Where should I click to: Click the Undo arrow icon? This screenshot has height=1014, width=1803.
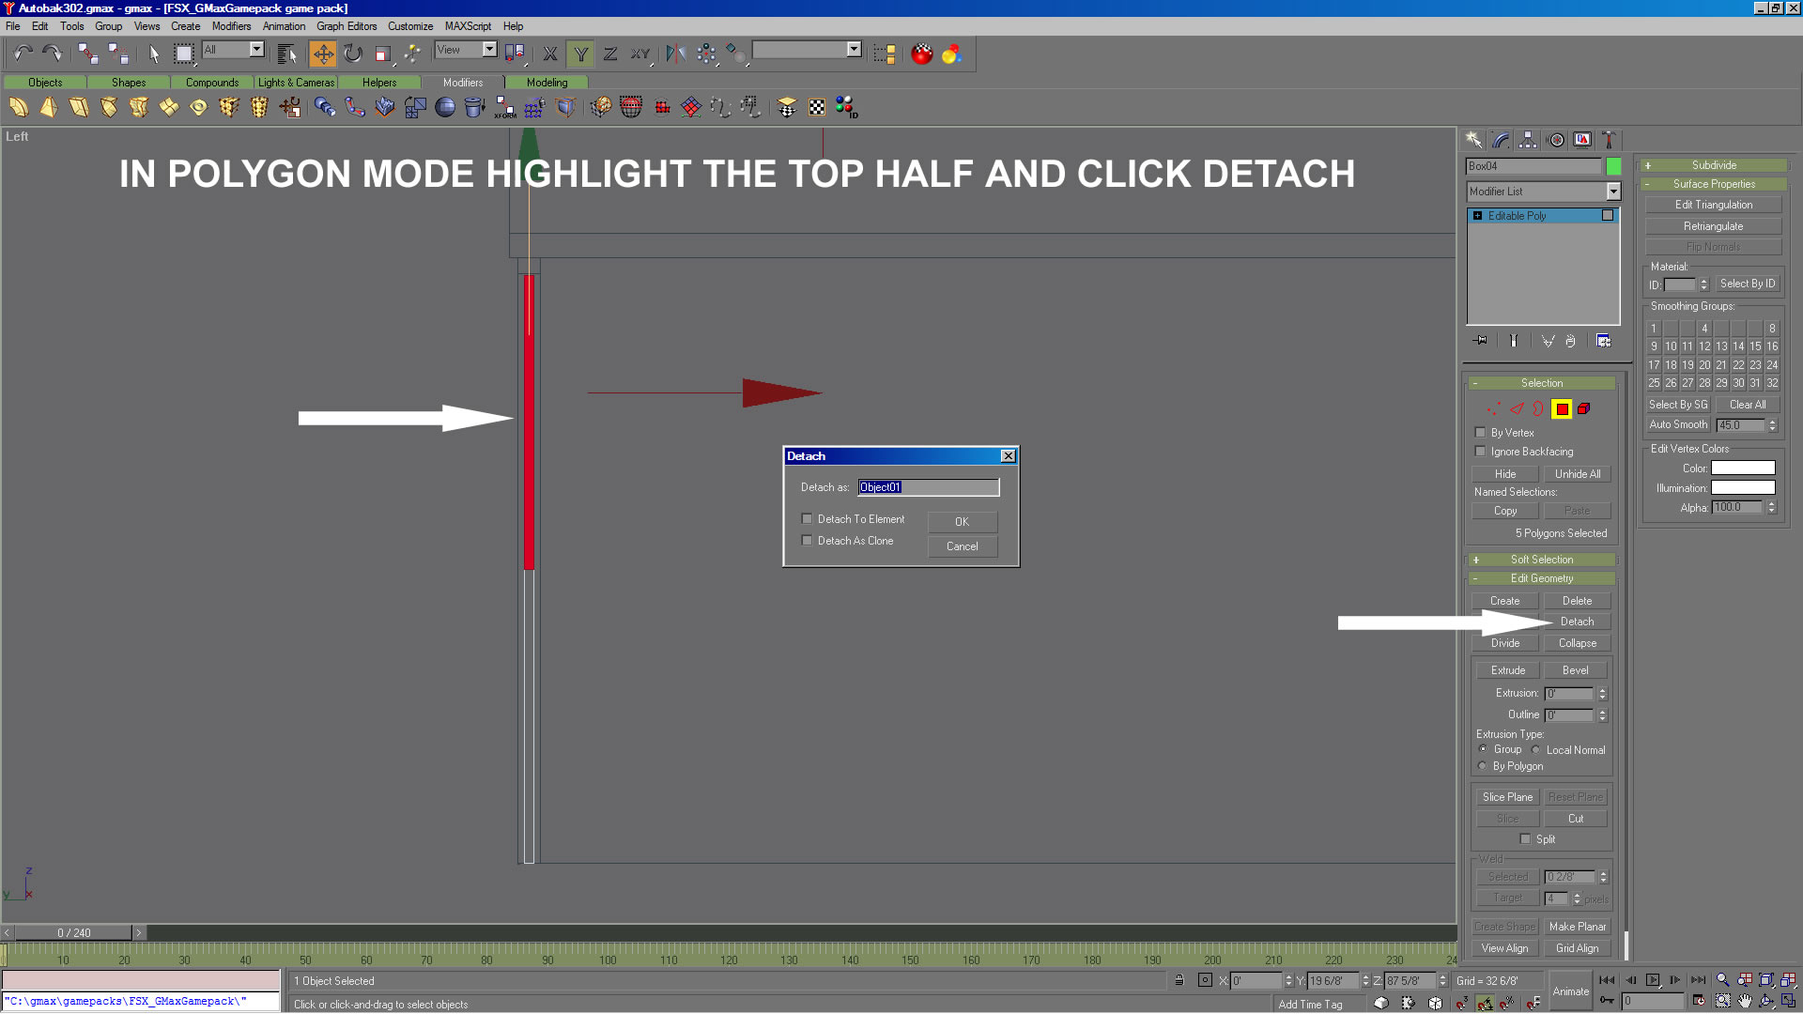[x=23, y=54]
